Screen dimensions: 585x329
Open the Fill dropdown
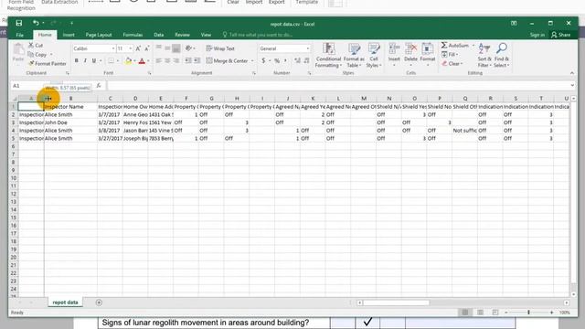pos(451,55)
